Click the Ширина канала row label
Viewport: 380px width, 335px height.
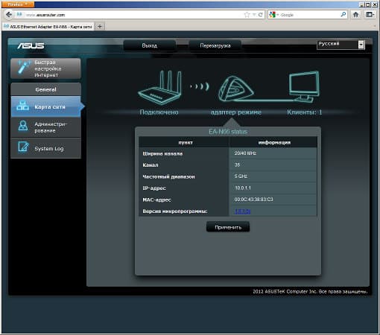click(162, 153)
